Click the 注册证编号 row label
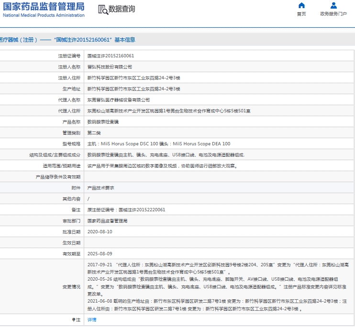355x327 pixels. click(69, 56)
